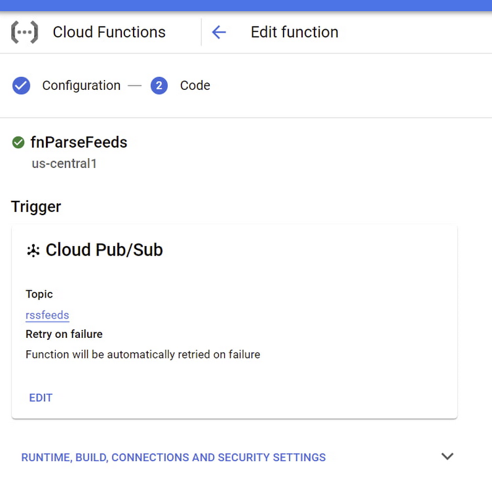Click the Configuration step checkmark icon
Viewport: 492px width, 496px height.
21,86
